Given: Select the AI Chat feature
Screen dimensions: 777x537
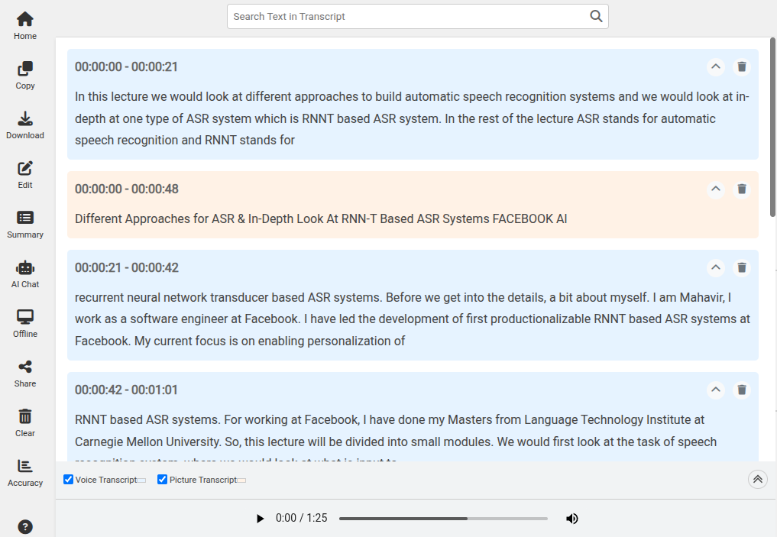Looking at the screenshot, I should coord(24,273).
